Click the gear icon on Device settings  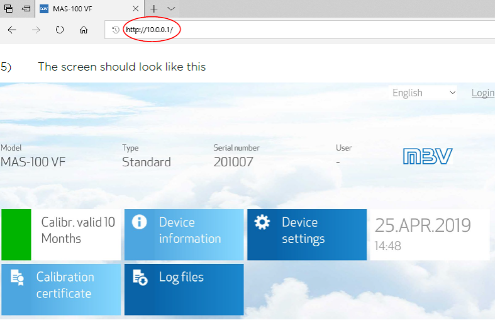point(262,222)
